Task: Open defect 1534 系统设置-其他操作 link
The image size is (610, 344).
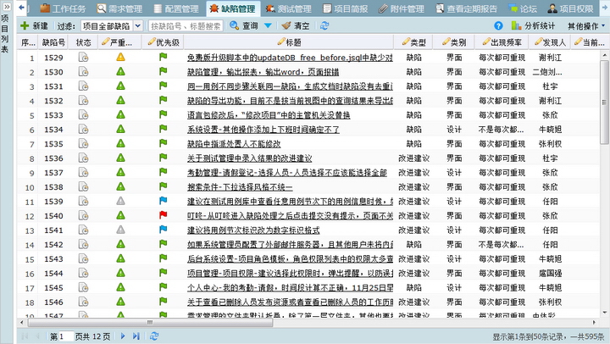Action: (x=263, y=130)
